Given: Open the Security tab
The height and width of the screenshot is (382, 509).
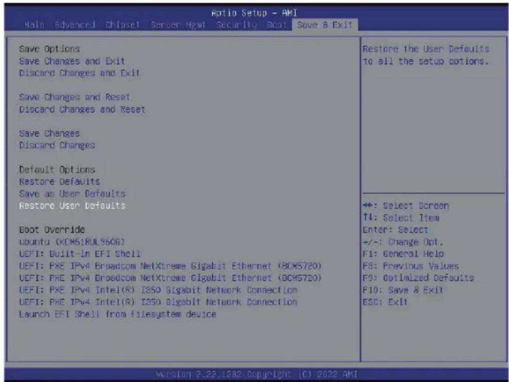Looking at the screenshot, I should pyautogui.click(x=236, y=25).
